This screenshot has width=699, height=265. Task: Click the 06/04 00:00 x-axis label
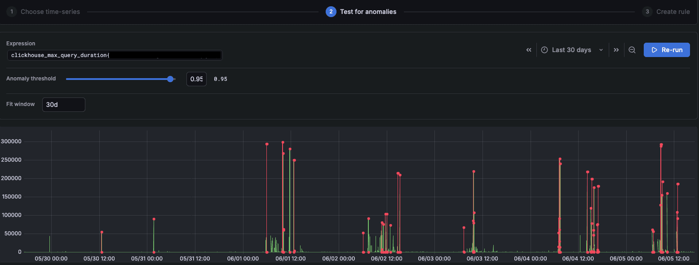coord(531,259)
